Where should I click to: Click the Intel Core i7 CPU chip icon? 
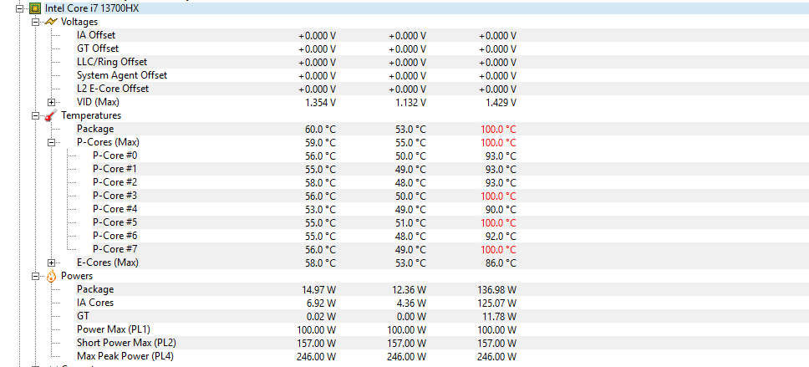click(35, 8)
